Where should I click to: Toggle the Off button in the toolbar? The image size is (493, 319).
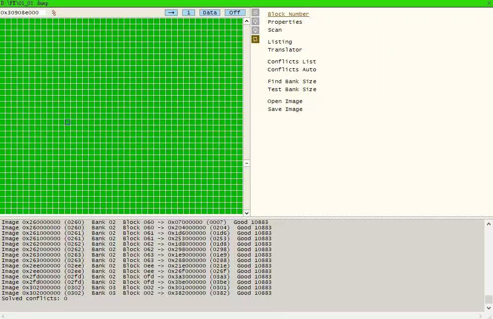(x=235, y=12)
